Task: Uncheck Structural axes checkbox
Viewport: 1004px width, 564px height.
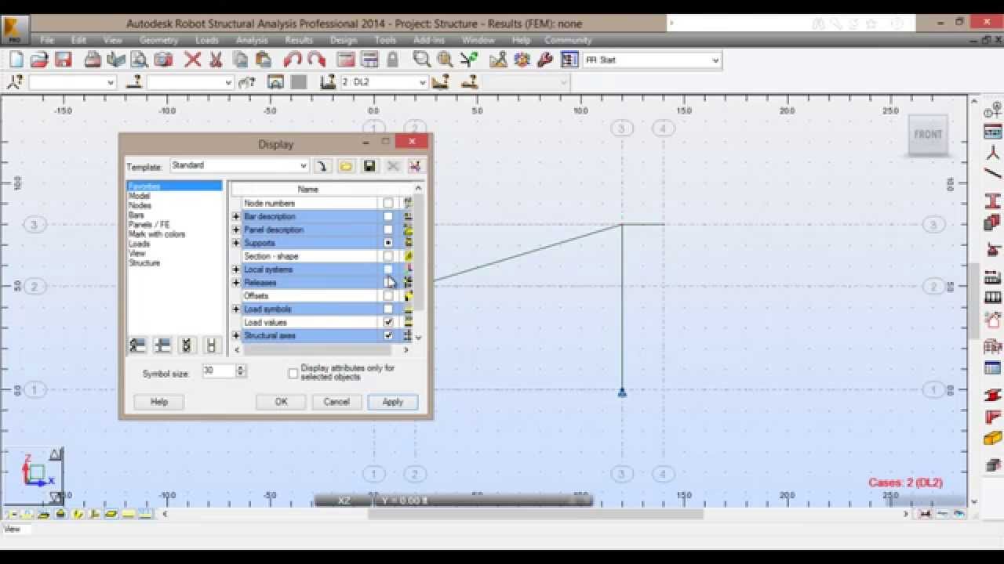Action: point(388,335)
